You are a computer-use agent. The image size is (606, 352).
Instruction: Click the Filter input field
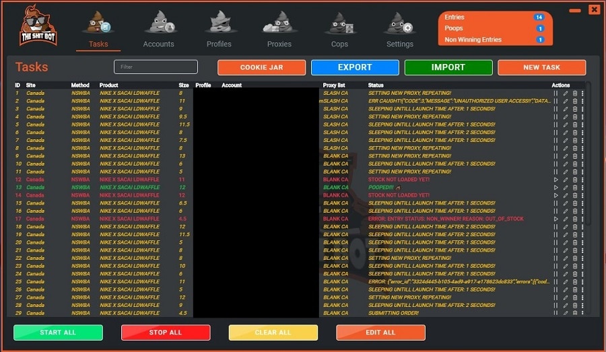[156, 67]
